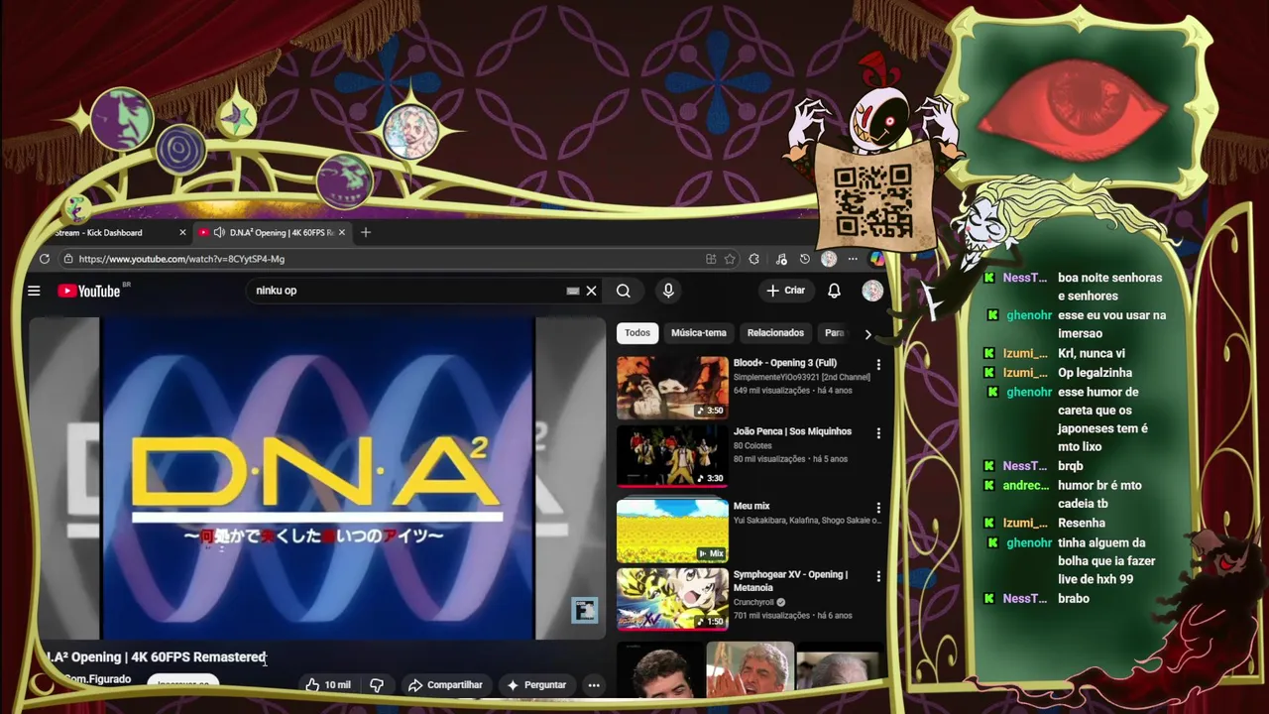The image size is (1269, 714).
Task: Click the on-screen keyboard icon in search
Action: tap(572, 291)
